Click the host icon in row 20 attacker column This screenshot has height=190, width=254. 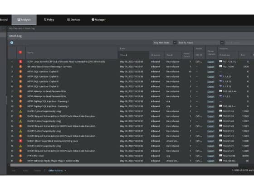click(x=220, y=156)
